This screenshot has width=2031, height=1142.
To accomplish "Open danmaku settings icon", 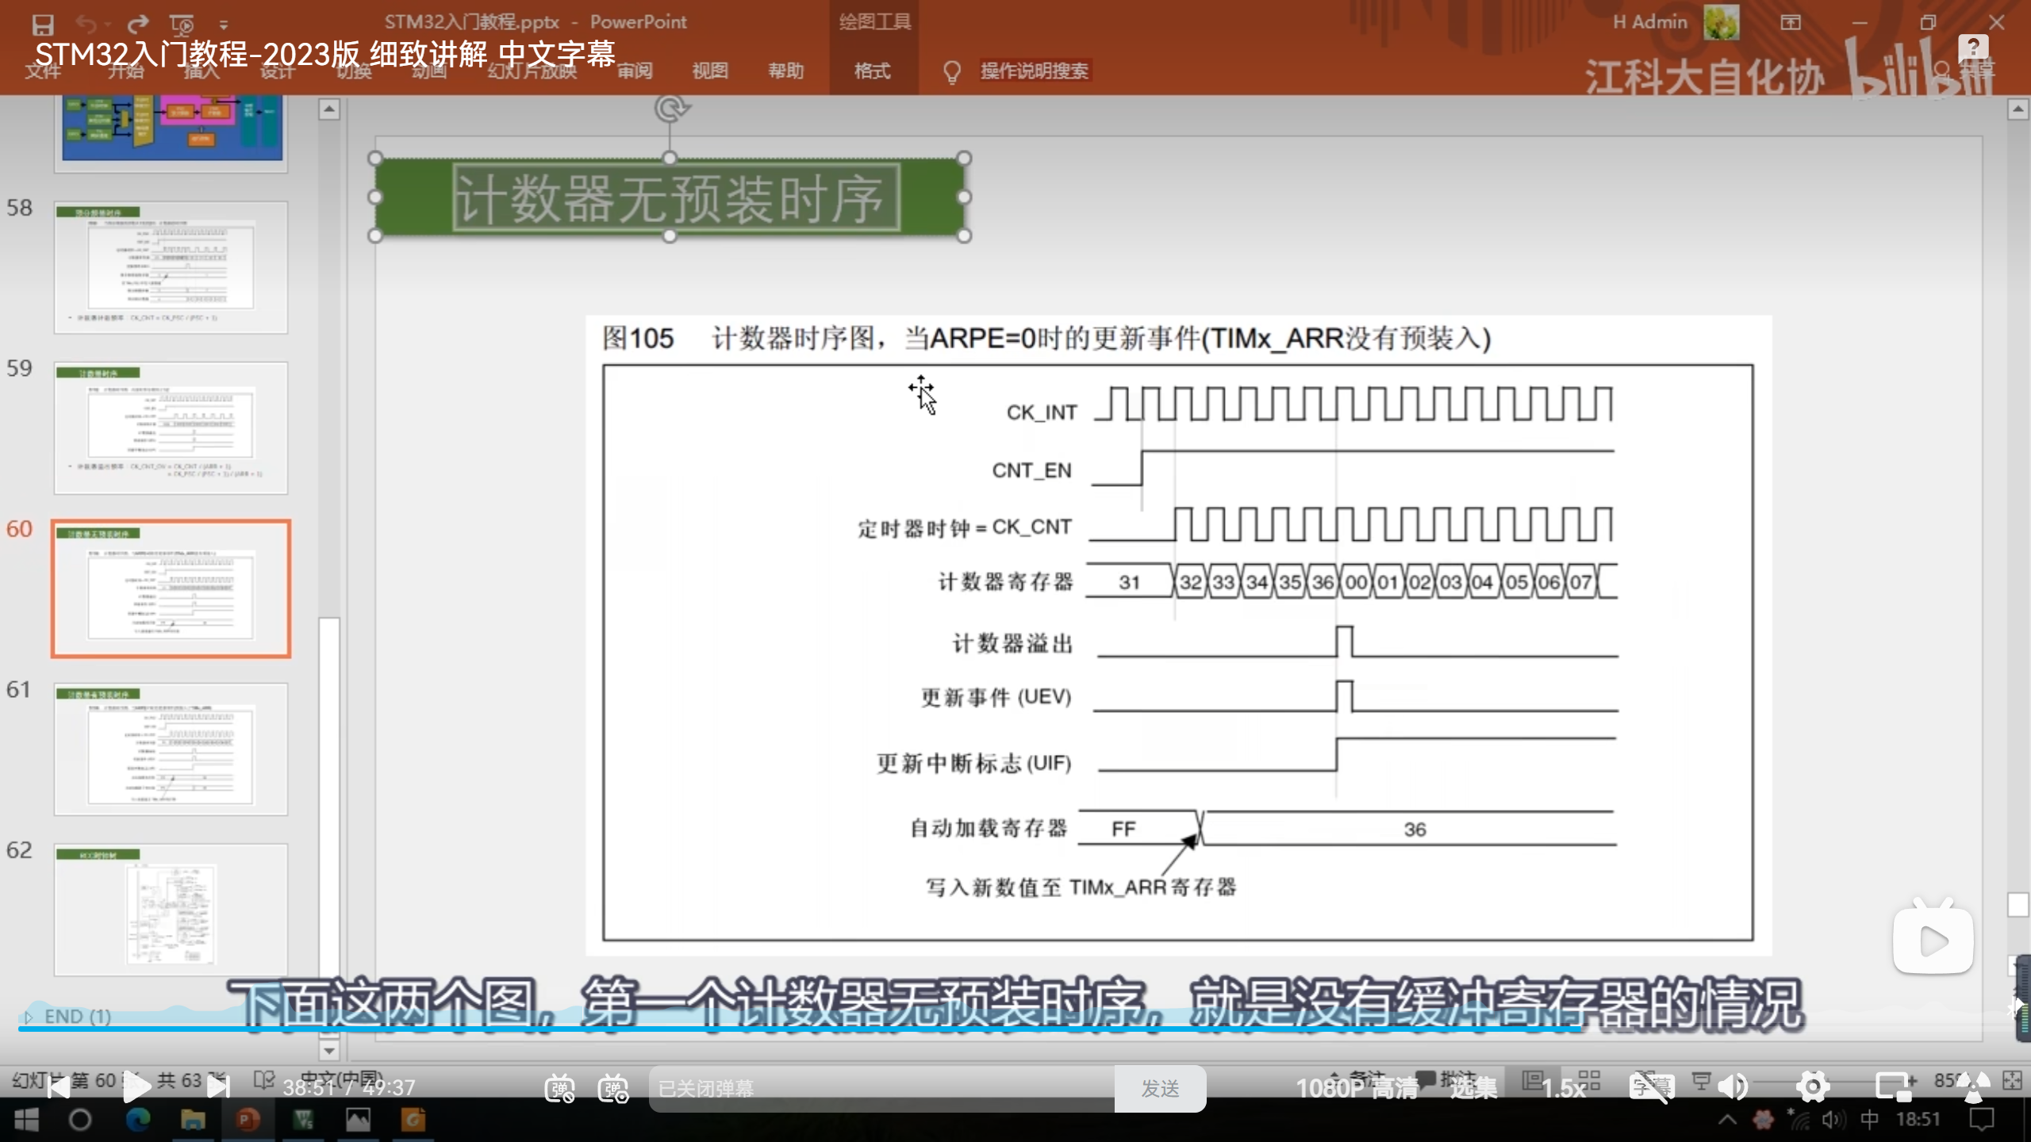I will 613,1088.
